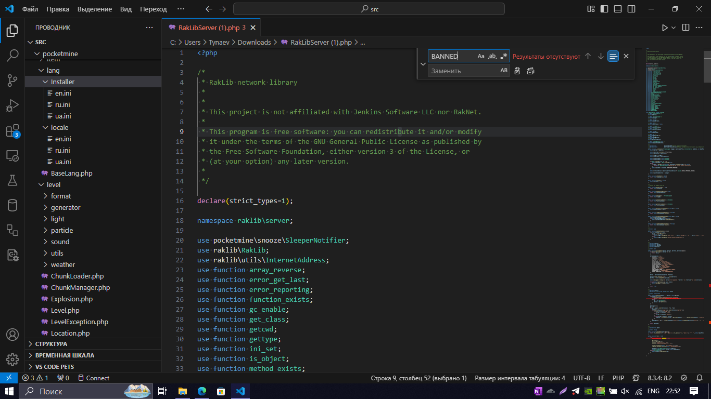Screen dimensions: 711x399
Task: Collapse the Installer folder
Action: (62, 82)
